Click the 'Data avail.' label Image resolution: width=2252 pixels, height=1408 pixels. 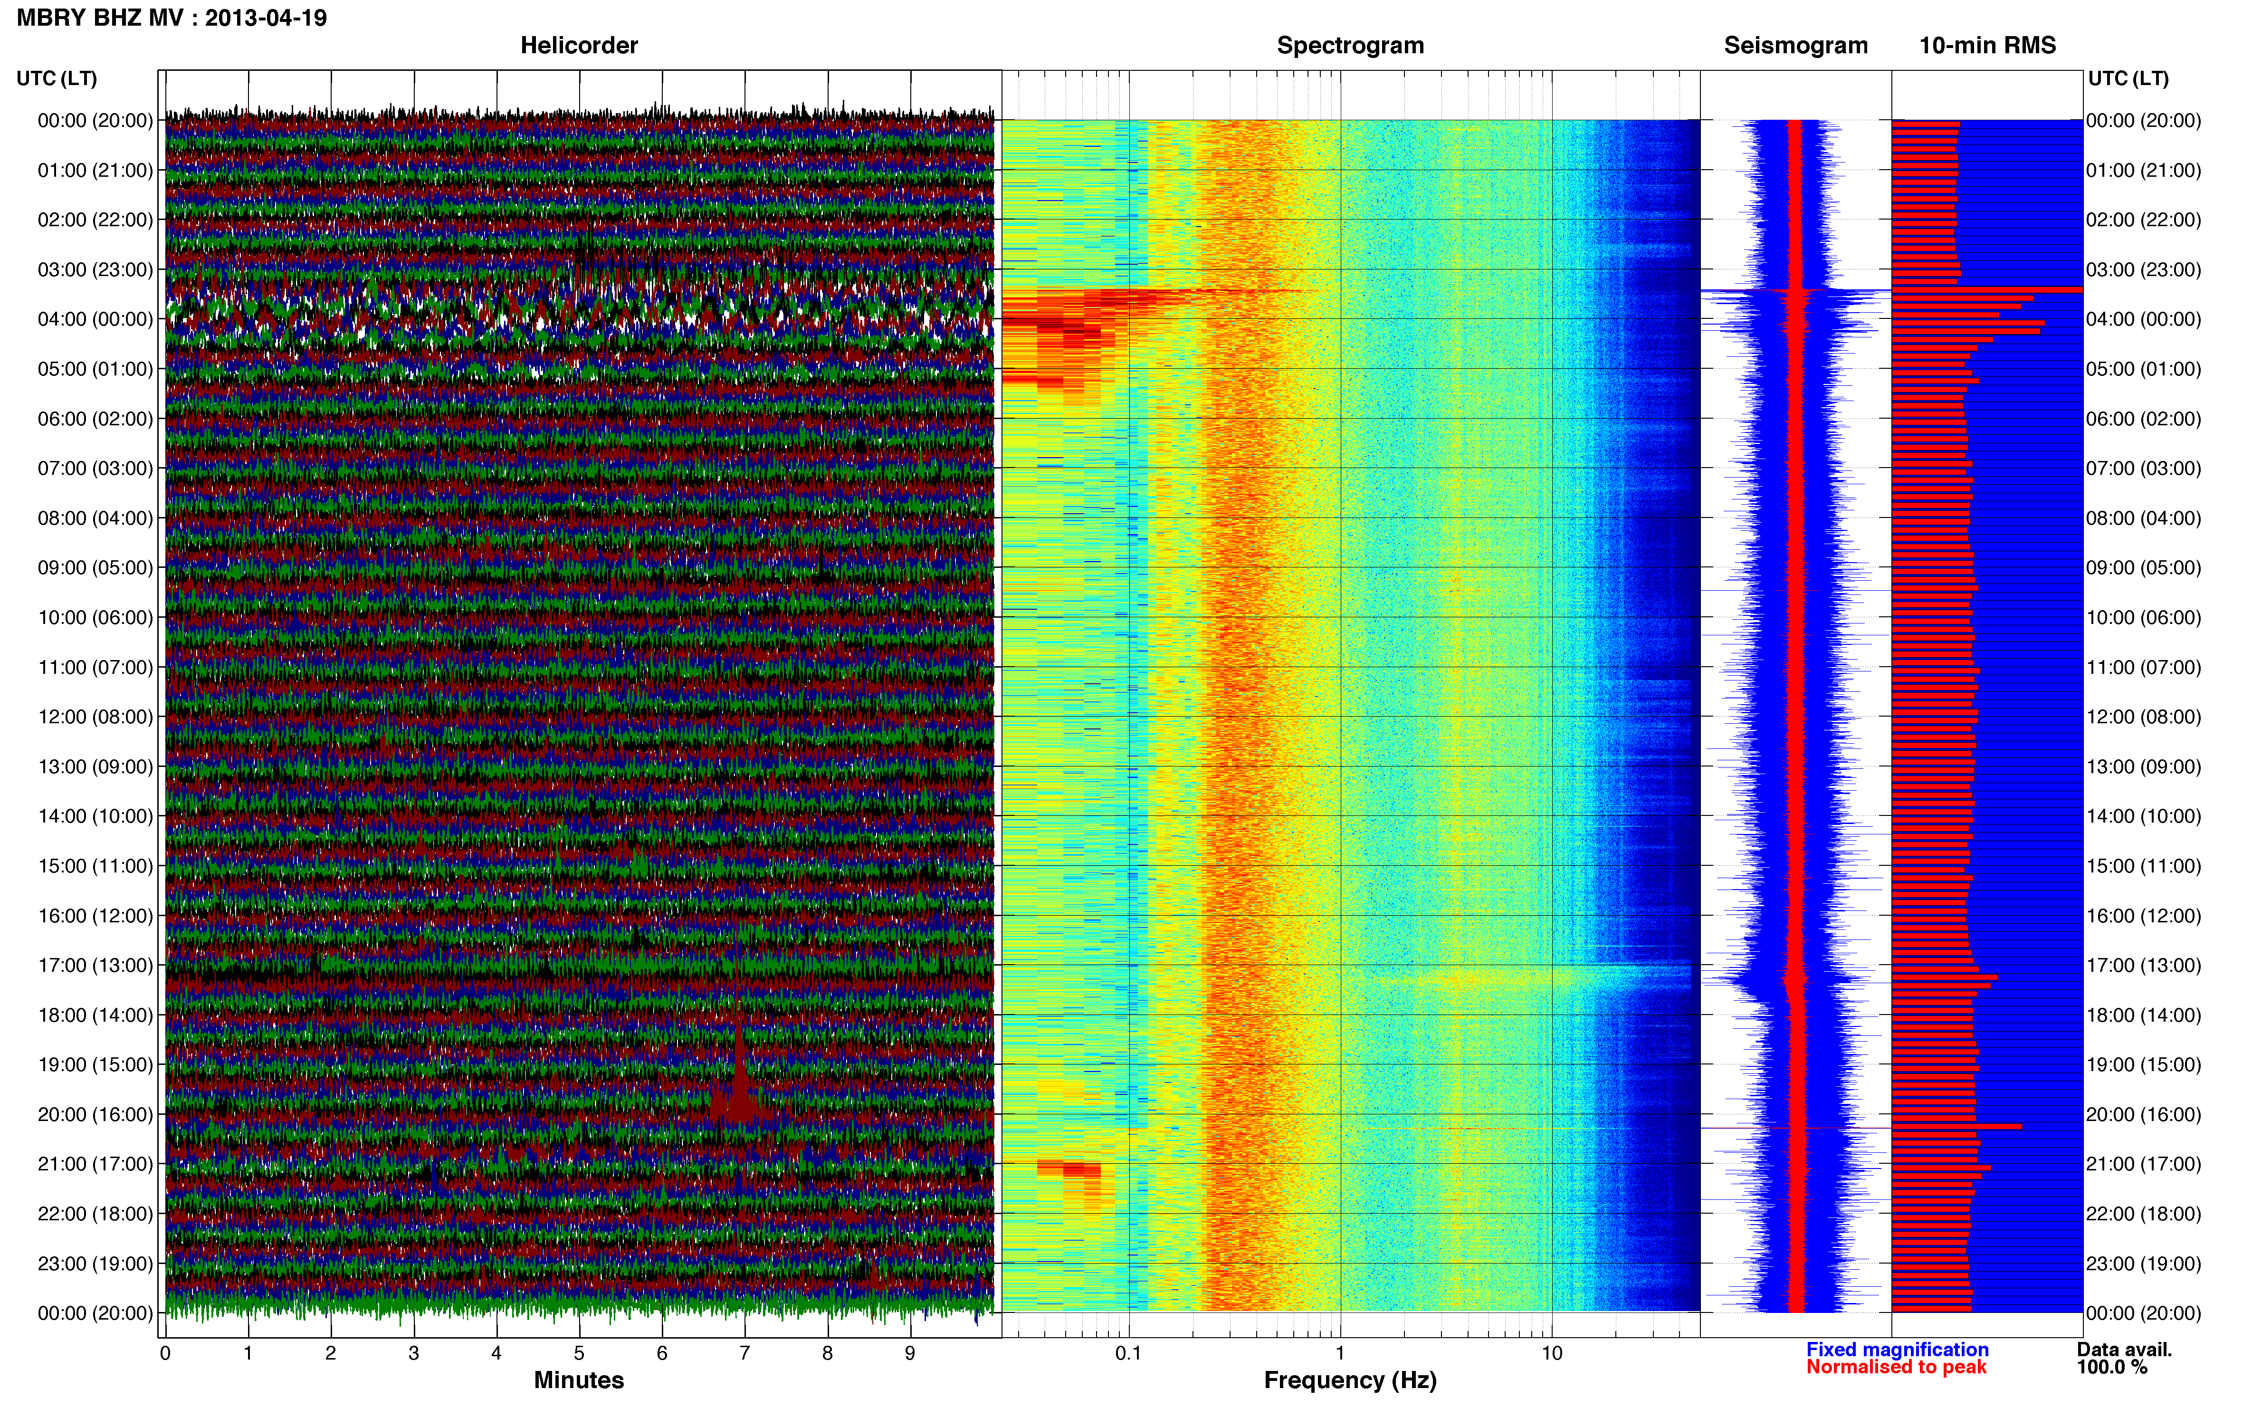pyautogui.click(x=2125, y=1350)
